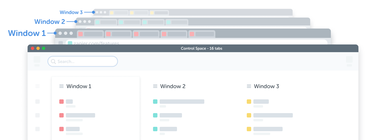Screen dimensions: 386x140
Task: Click the green fullscreen button of Control Space
Action: (44, 48)
